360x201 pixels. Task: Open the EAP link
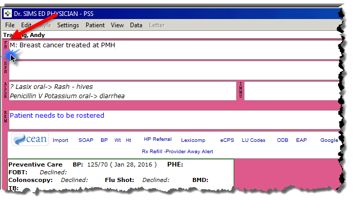click(301, 140)
